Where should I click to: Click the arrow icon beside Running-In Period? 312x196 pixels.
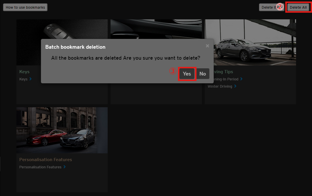pyautogui.click(x=242, y=79)
